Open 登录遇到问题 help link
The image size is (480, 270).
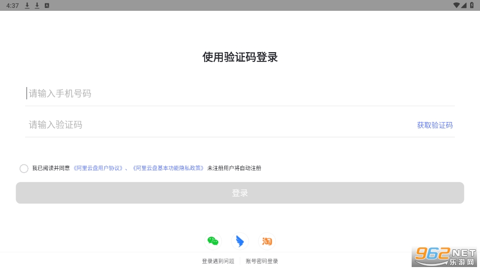218,261
